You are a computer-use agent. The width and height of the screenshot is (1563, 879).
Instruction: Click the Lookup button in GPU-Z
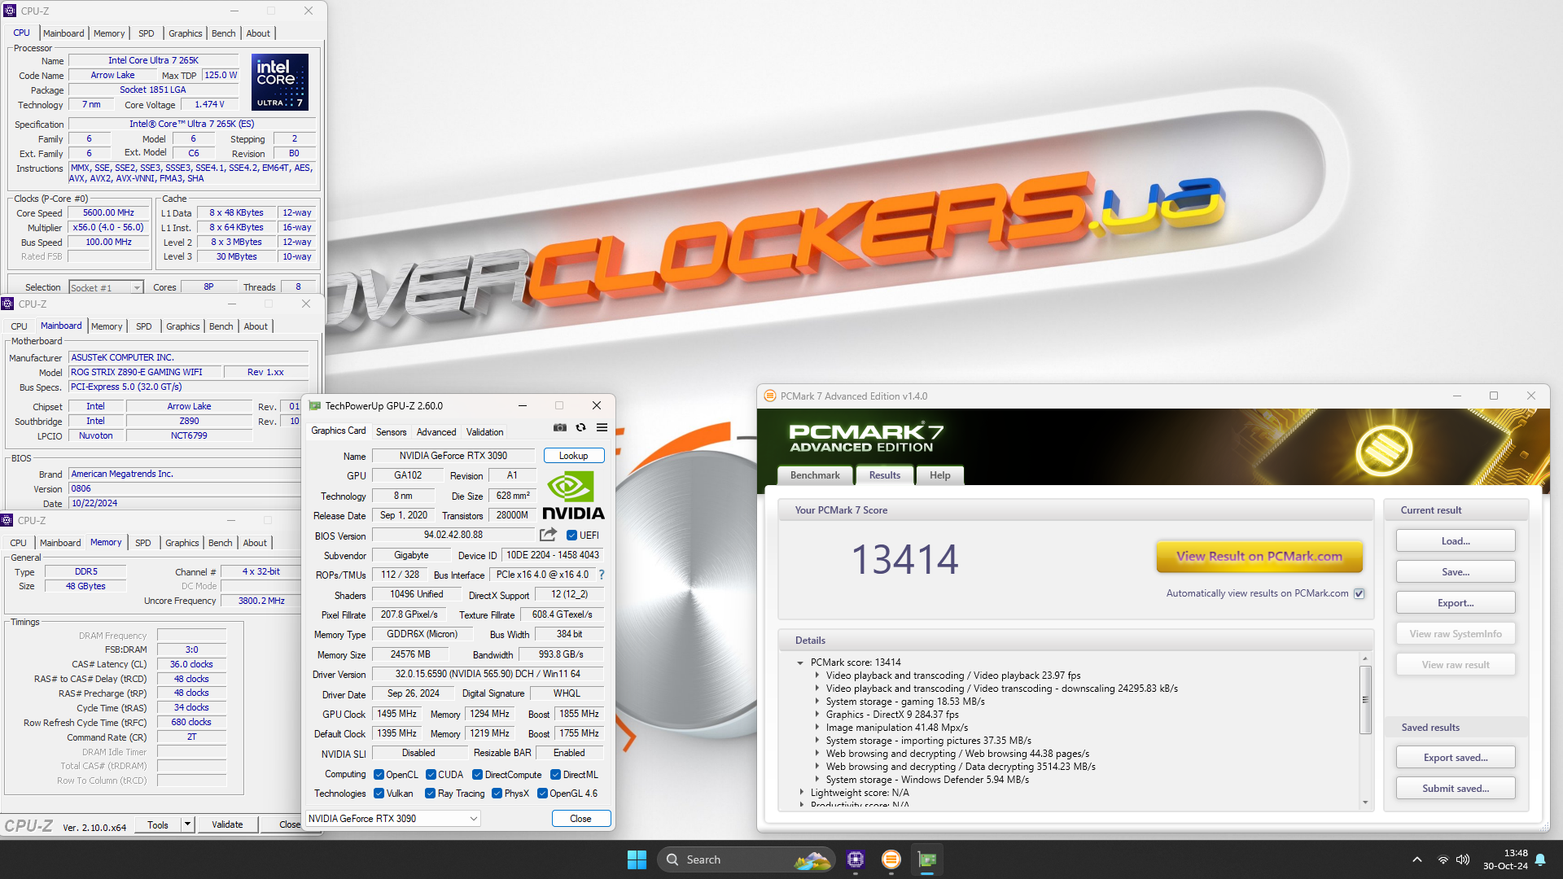573,456
